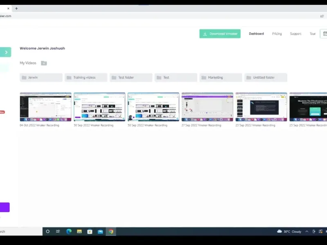Start the Tour from the top navigation
This screenshot has height=245, width=327.
tap(312, 34)
